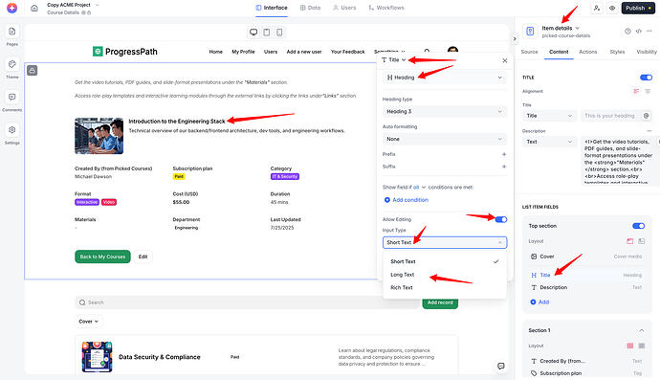Click the Edit button beside Back to My Courses

point(143,257)
